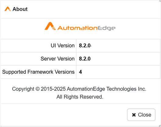This screenshot has width=161, height=127.
Task: Click the UI Version value 8.2.0
Action: pos(85,46)
